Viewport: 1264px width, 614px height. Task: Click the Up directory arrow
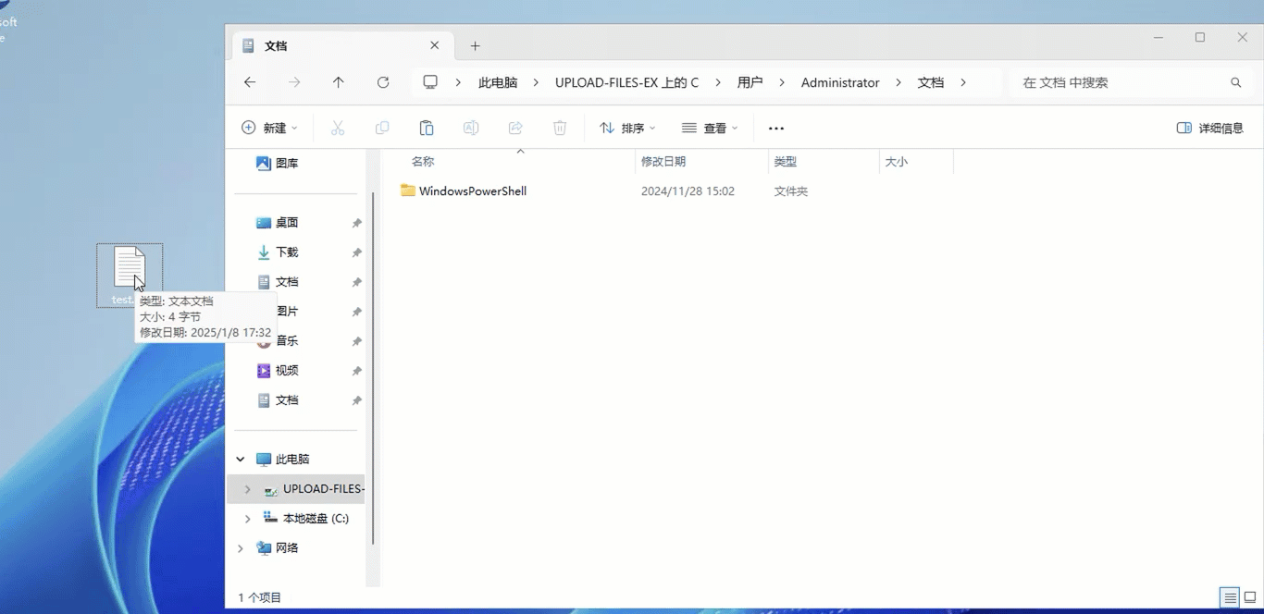tap(339, 82)
